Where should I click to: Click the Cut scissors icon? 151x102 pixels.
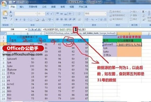click(11, 12)
